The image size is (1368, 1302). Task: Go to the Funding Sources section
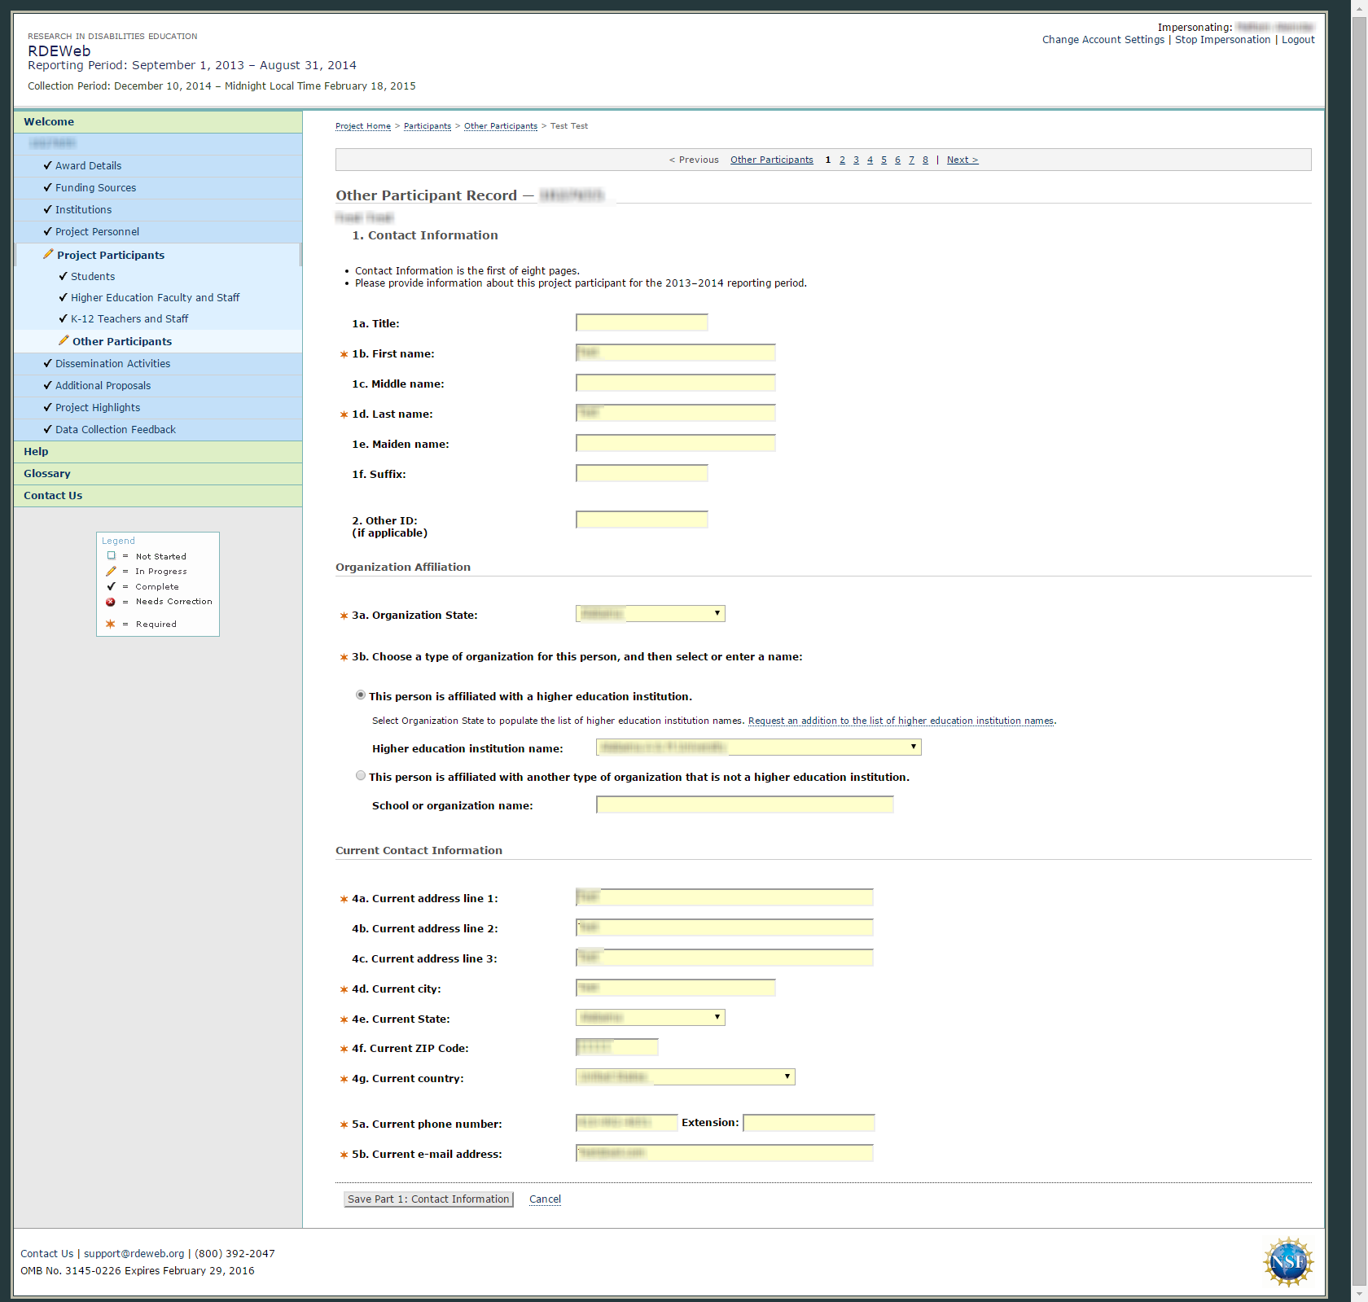point(95,188)
